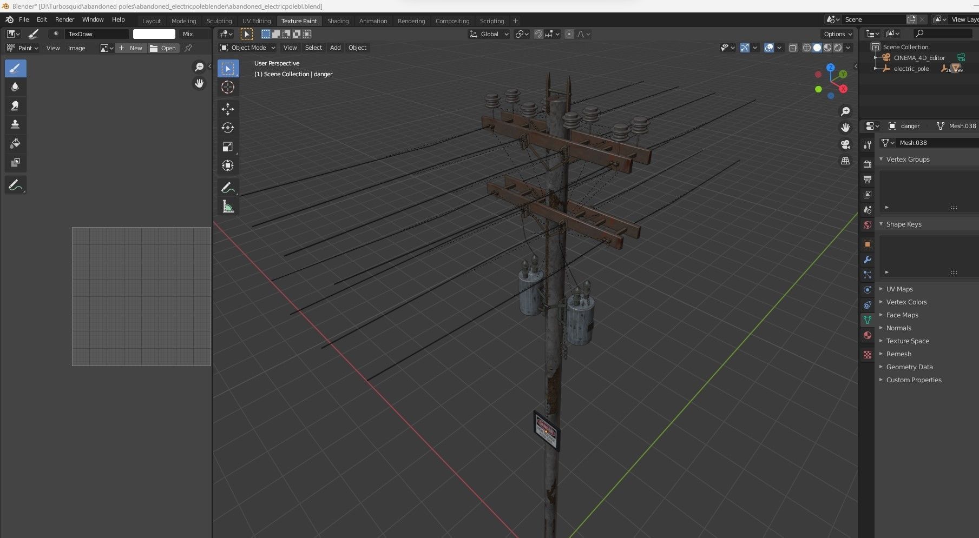Switch to Rendered viewport shading
979x538 pixels.
tap(838, 48)
